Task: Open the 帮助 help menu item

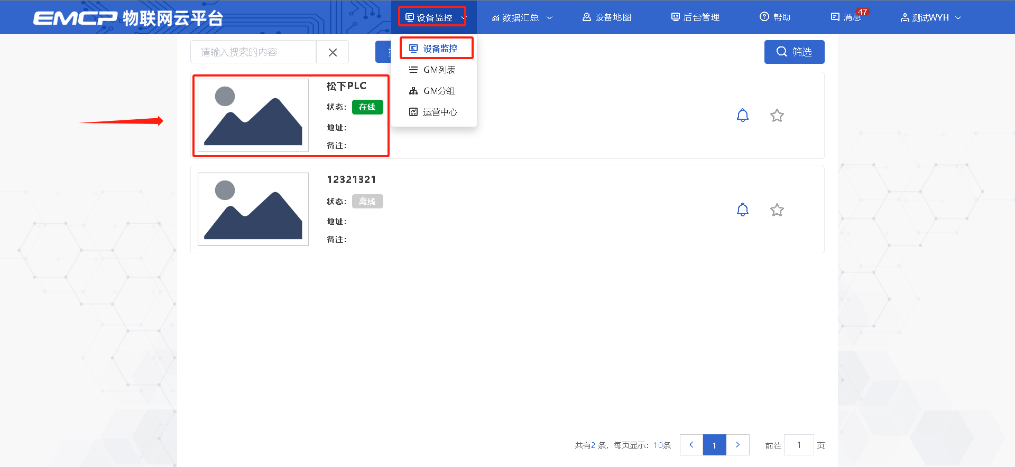Action: point(775,17)
